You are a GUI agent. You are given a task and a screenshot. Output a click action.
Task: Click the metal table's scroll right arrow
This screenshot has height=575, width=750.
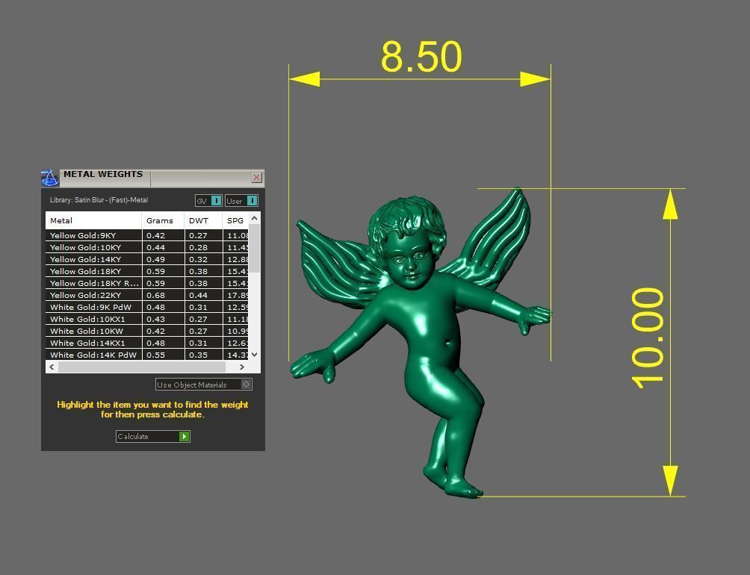pyautogui.click(x=242, y=367)
